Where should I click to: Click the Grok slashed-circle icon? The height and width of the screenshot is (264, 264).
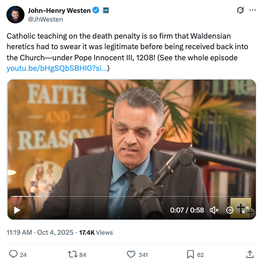[x=240, y=10]
